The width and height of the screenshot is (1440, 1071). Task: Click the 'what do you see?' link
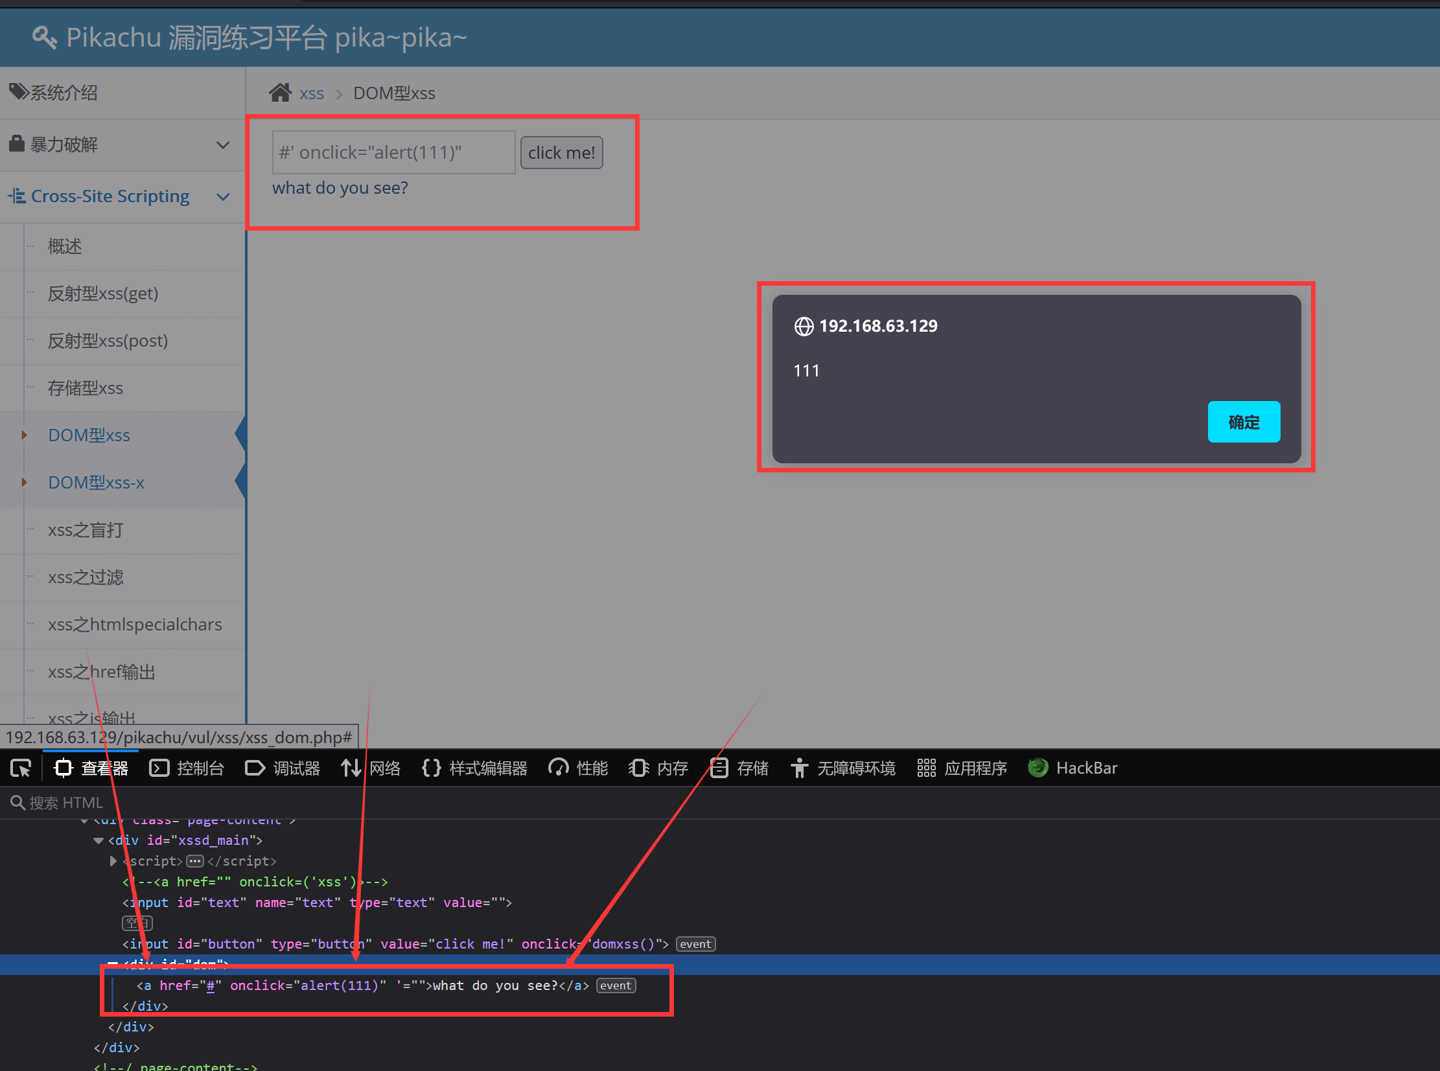(340, 188)
